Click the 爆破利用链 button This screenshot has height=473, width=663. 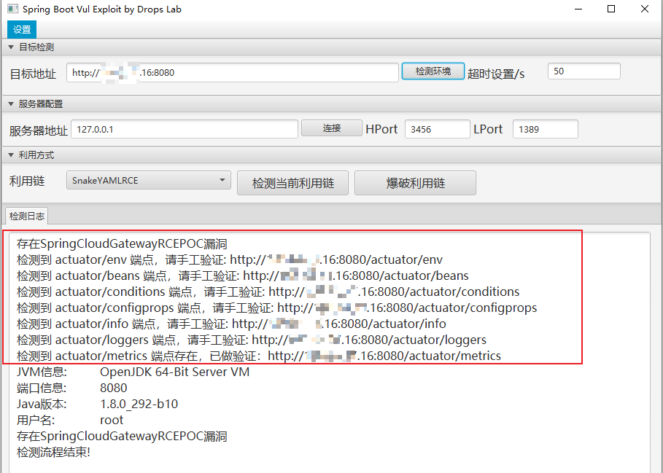pos(415,183)
